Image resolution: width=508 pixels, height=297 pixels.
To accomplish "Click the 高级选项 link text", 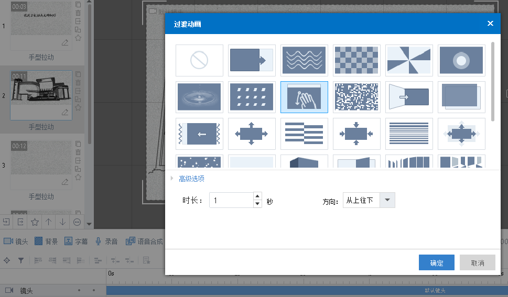I will (x=191, y=179).
